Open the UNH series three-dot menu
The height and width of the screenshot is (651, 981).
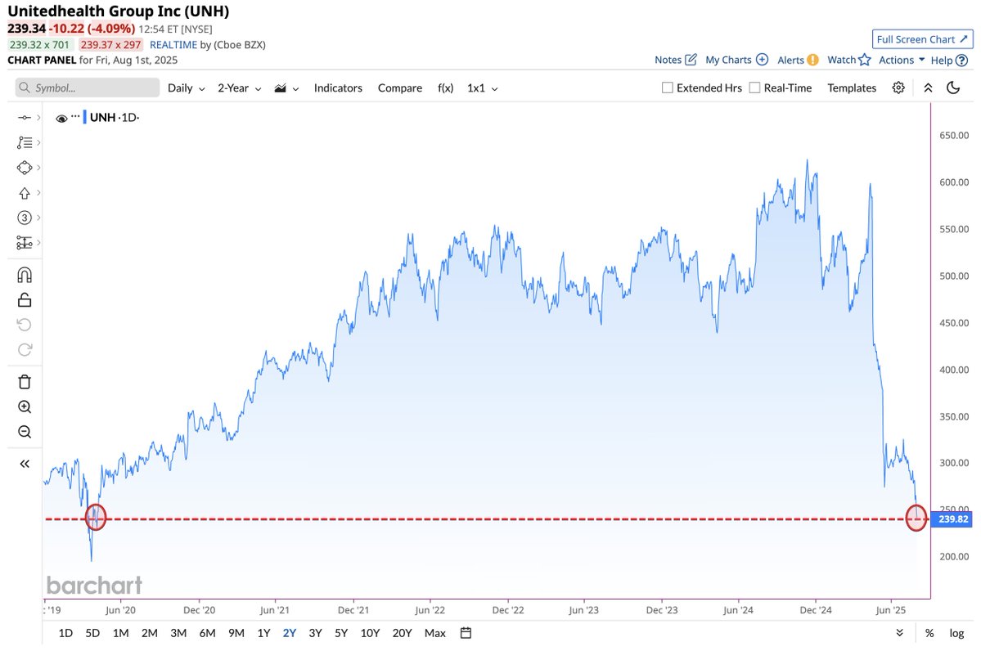76,116
